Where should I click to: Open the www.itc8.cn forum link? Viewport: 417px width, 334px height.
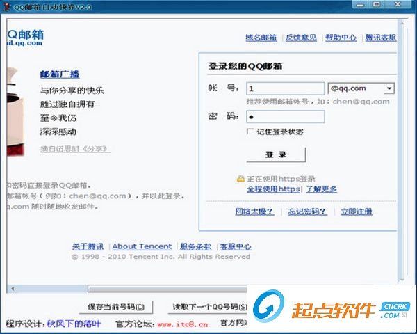[x=182, y=324]
